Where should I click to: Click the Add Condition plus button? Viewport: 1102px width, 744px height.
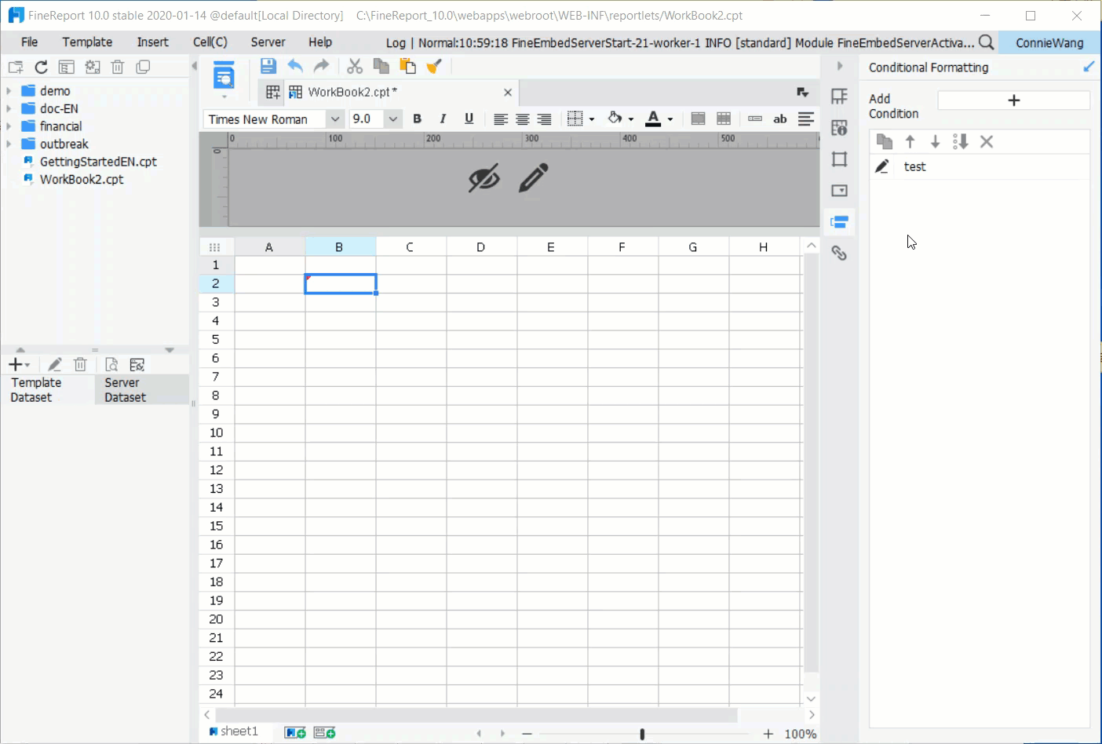[1013, 100]
